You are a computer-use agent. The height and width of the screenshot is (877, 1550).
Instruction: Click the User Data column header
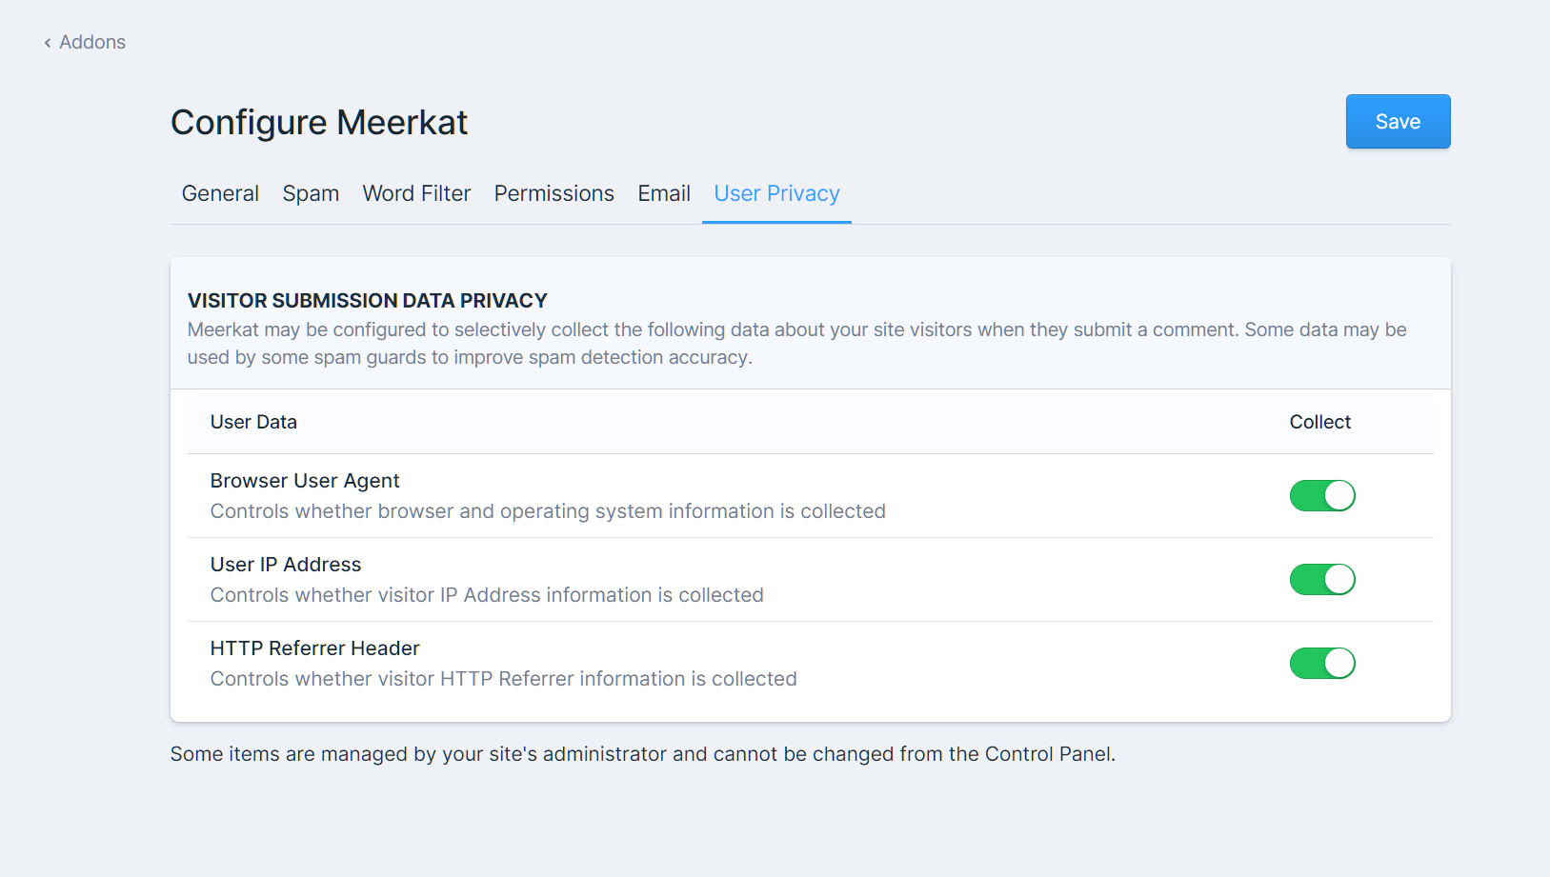(x=253, y=422)
